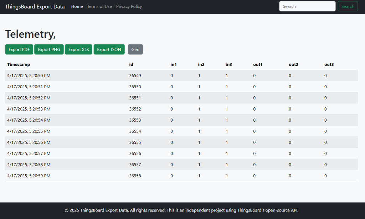Image resolution: width=365 pixels, height=219 pixels.
Task: Open the Home navigation link
Action: (77, 6)
